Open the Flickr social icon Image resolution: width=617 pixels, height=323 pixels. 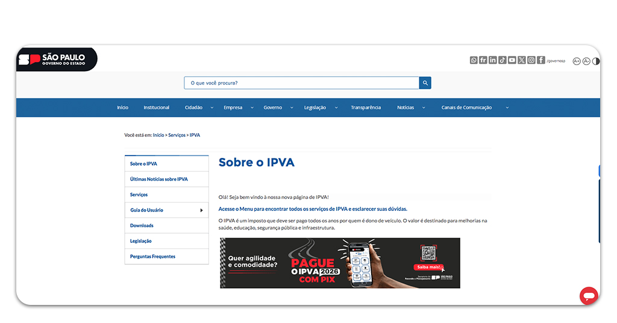click(483, 60)
